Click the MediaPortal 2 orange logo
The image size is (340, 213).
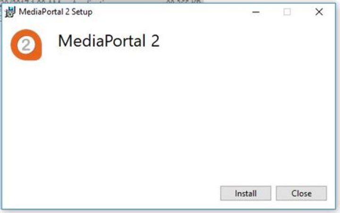click(x=26, y=45)
